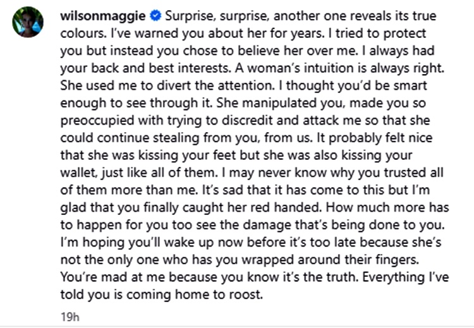Click the blue verified badge icon
The width and height of the screenshot is (474, 328).
coord(155,16)
